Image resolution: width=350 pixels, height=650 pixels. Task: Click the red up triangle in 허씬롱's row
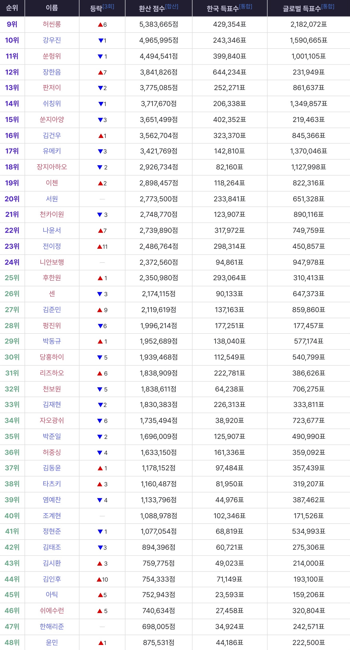100,25
